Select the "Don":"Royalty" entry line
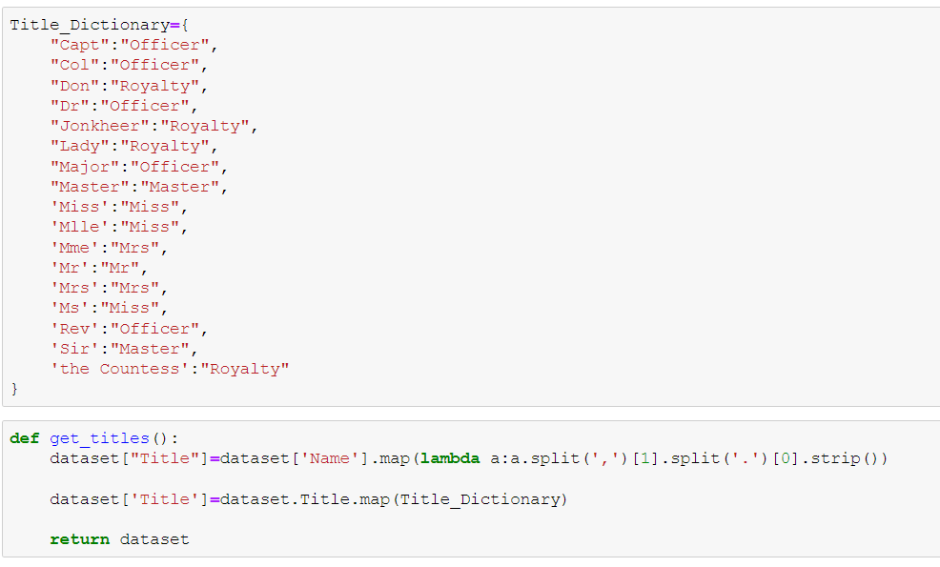 pyautogui.click(x=129, y=86)
